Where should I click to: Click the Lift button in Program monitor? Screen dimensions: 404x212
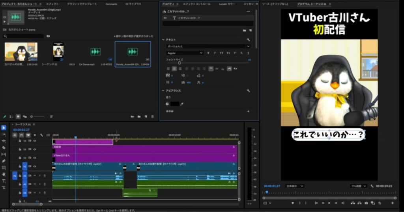(353, 203)
